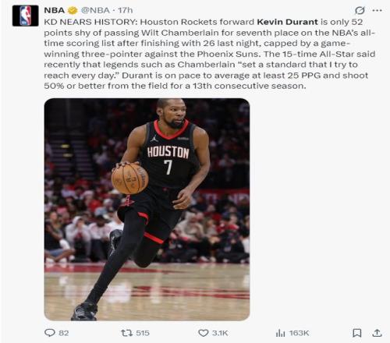Click the 3.1K likes count

pyautogui.click(x=220, y=333)
